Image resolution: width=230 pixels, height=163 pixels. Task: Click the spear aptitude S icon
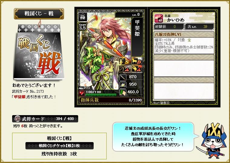124,61
